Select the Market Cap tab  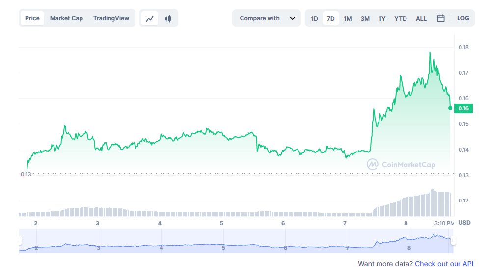pos(66,18)
